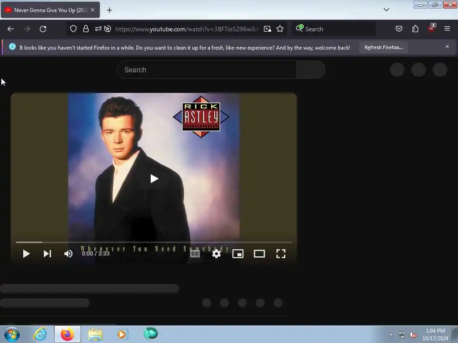Viewport: 458px width, 343px height.
Task: View site security via the padlock icon
Action: (x=85, y=29)
